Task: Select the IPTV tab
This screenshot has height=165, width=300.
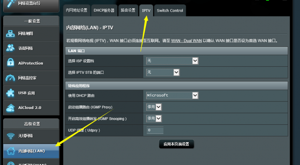Action: (x=146, y=10)
